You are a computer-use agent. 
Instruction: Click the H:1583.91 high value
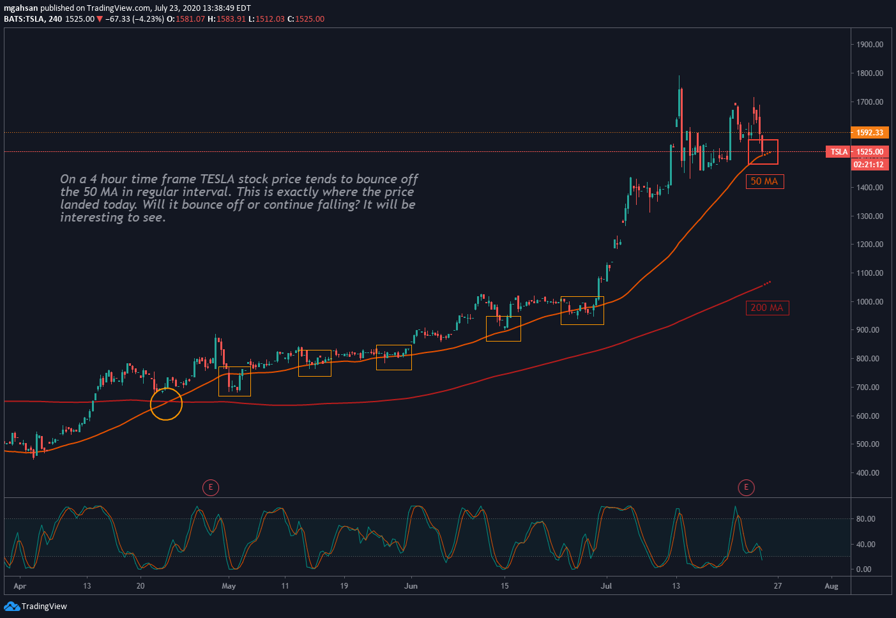pos(227,19)
